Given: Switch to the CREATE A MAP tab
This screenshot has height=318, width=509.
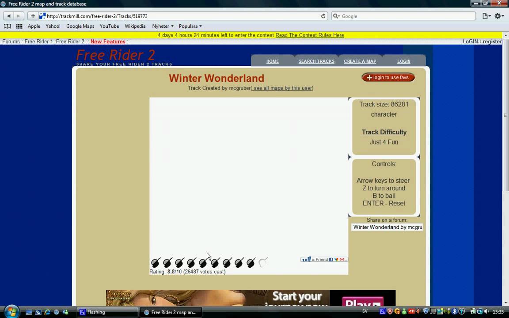Looking at the screenshot, I should [360, 61].
